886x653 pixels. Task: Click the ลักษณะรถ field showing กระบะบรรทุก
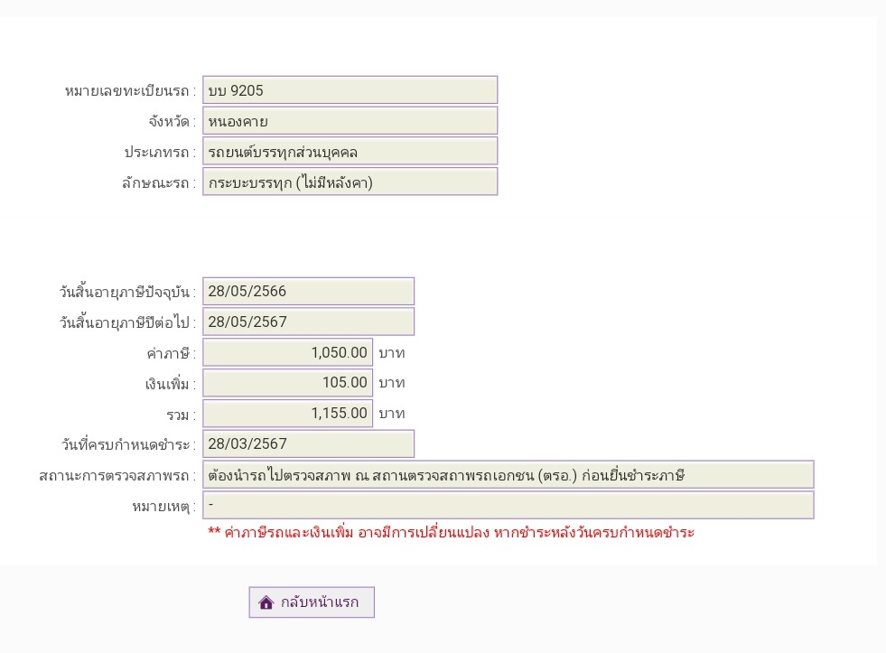pos(350,182)
